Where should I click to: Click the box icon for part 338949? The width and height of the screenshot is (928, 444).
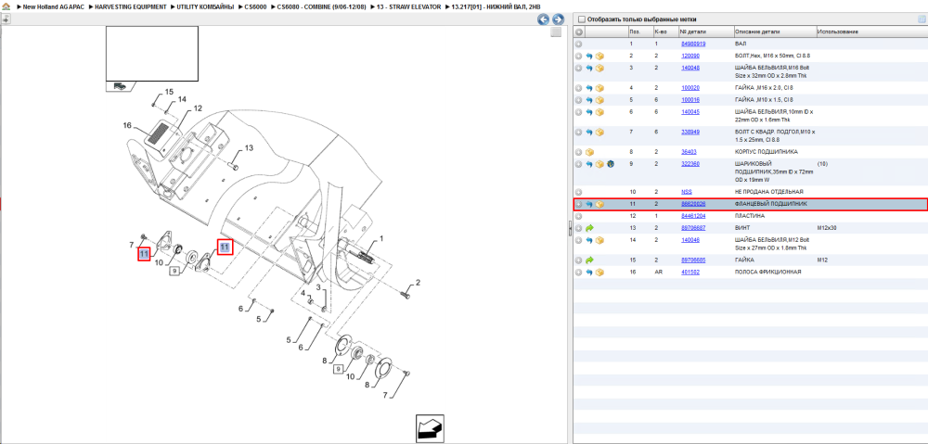pyautogui.click(x=599, y=132)
